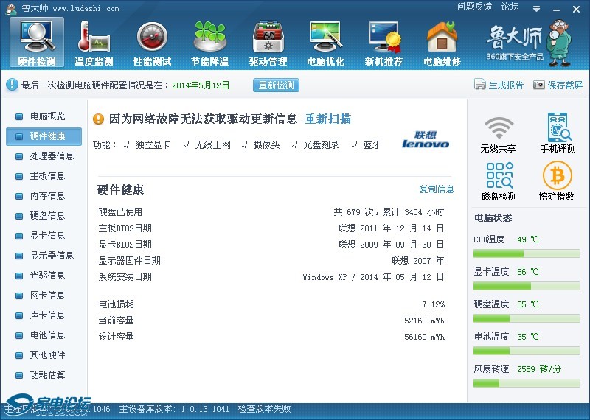
Task: Open the 手机评测 phone benchmark tool
Action: pyautogui.click(x=558, y=134)
